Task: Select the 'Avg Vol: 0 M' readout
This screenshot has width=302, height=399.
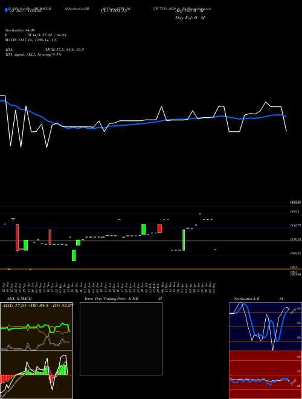Action: pyautogui.click(x=190, y=11)
